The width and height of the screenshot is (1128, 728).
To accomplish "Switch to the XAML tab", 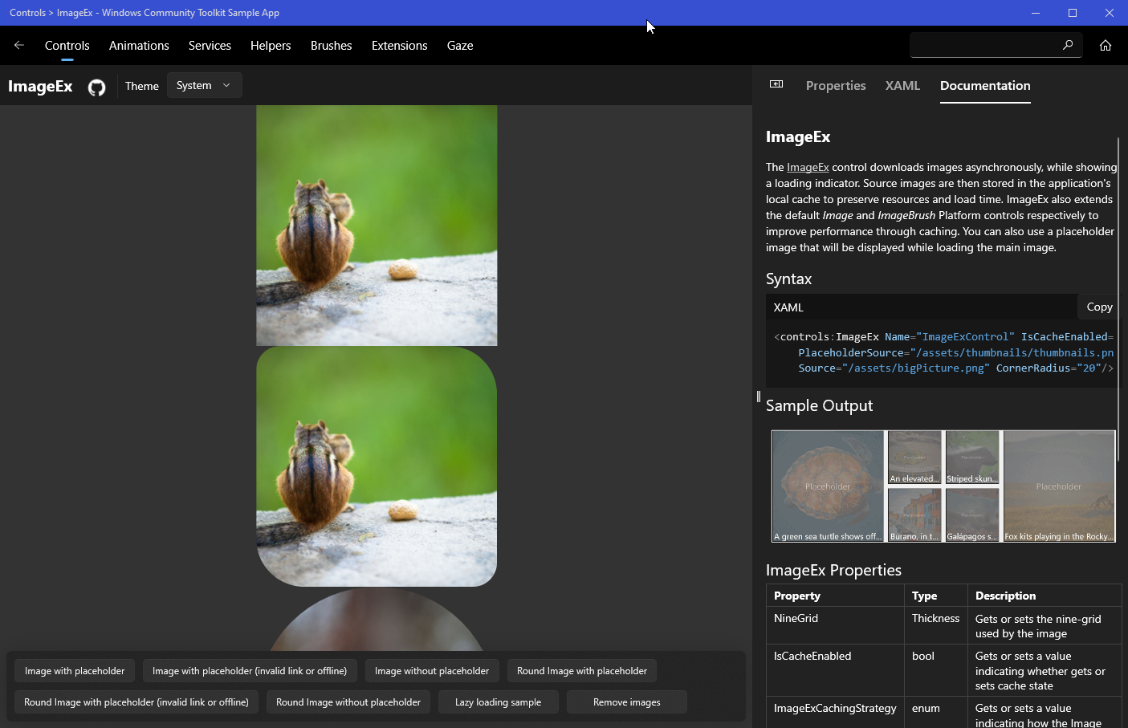I will click(x=902, y=86).
